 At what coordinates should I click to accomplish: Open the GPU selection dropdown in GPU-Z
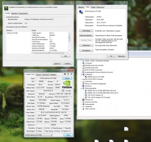coord(39,135)
